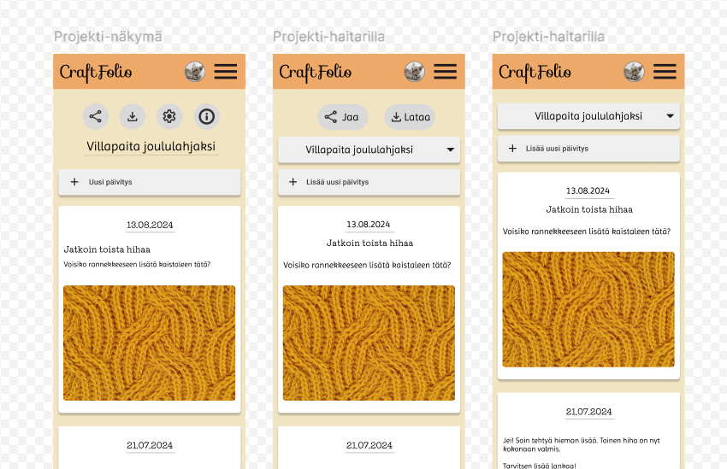Click Lisää uusi päivitys in the middle frame
This screenshot has width=727, height=469.
[x=369, y=182]
